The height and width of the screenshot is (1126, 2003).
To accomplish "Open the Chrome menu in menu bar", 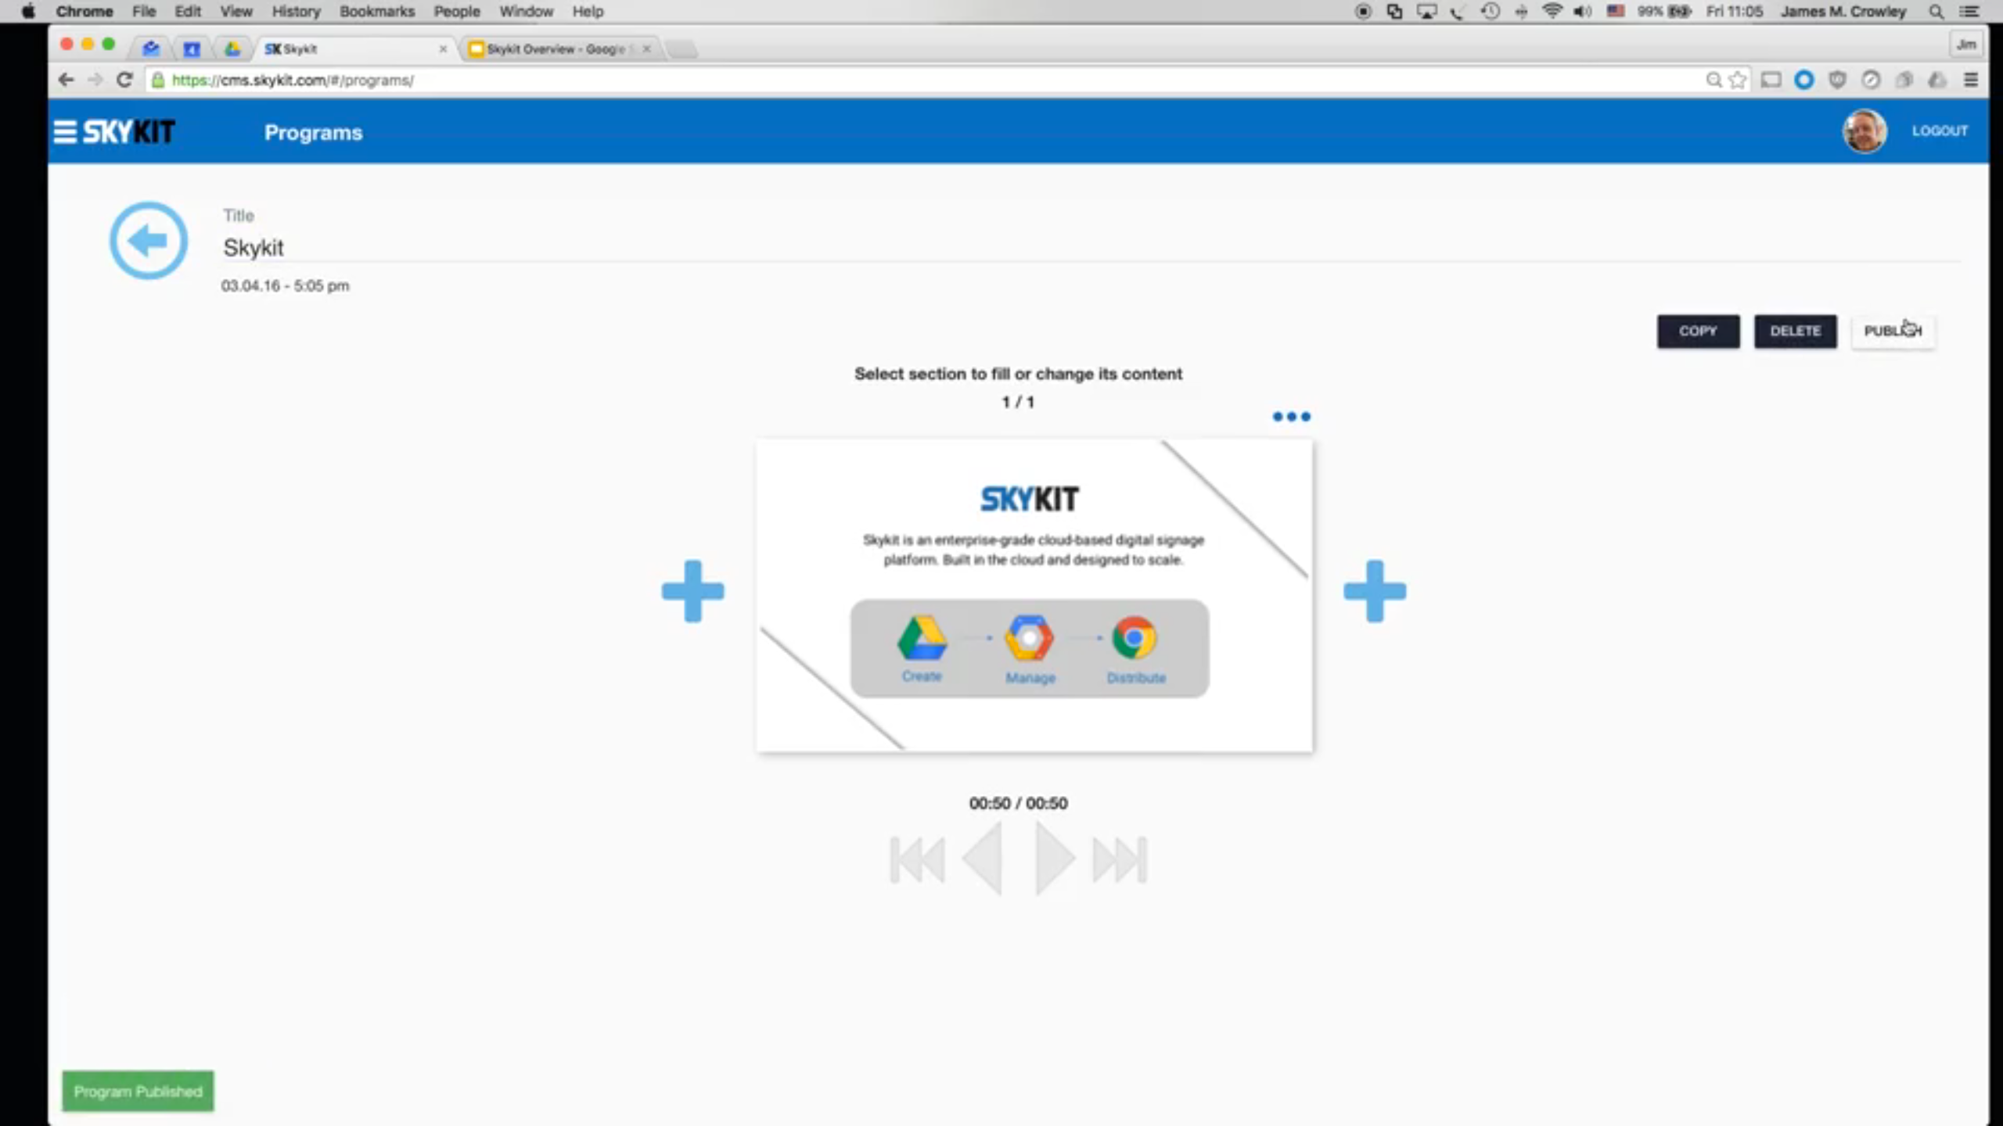I will [85, 12].
